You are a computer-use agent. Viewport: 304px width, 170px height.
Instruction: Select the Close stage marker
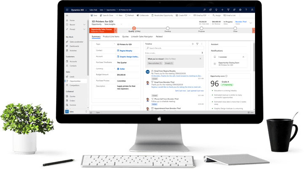pyautogui.click(x=235, y=28)
